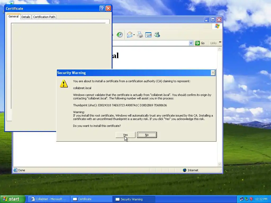The image size is (271, 203).
Task: Click the Done page icon in status bar
Action: click(15, 170)
